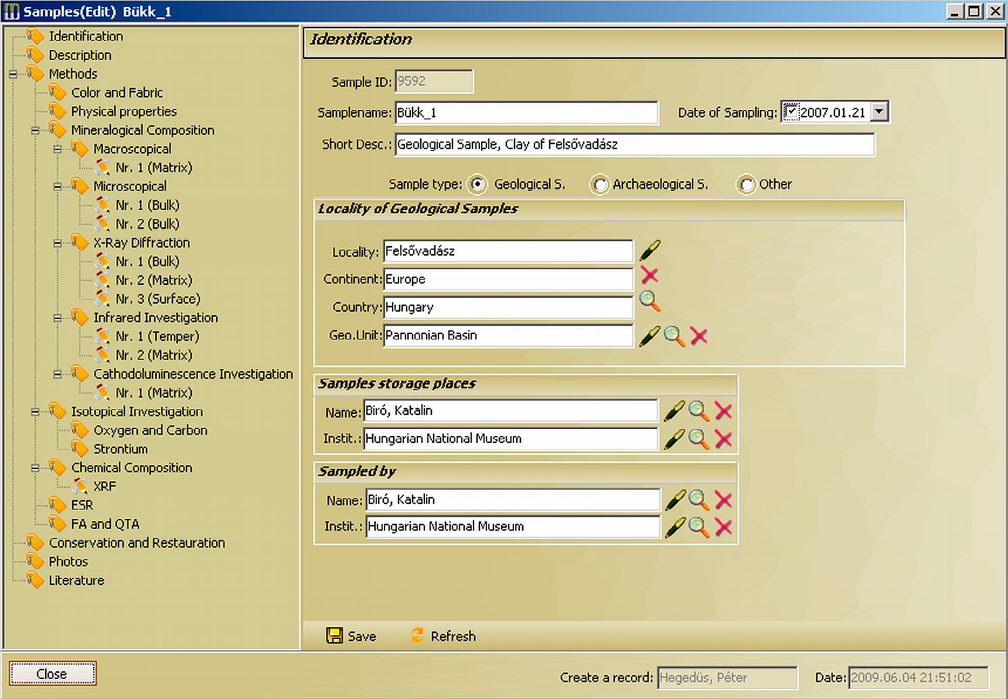Click the magnifier icon for Geo.Unit
Image resolution: width=1008 pixels, height=699 pixels.
click(674, 336)
